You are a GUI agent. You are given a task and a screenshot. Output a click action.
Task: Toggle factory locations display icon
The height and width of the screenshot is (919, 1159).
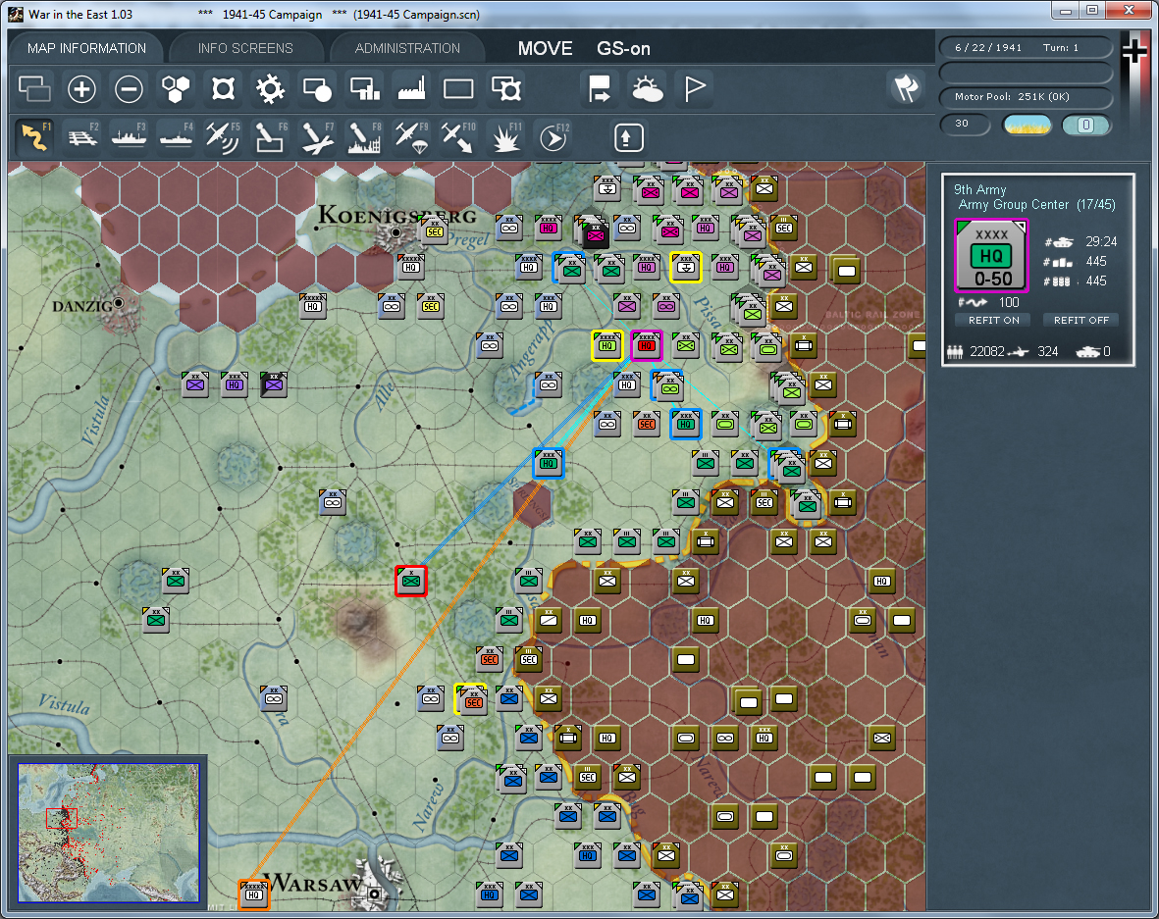coord(412,89)
